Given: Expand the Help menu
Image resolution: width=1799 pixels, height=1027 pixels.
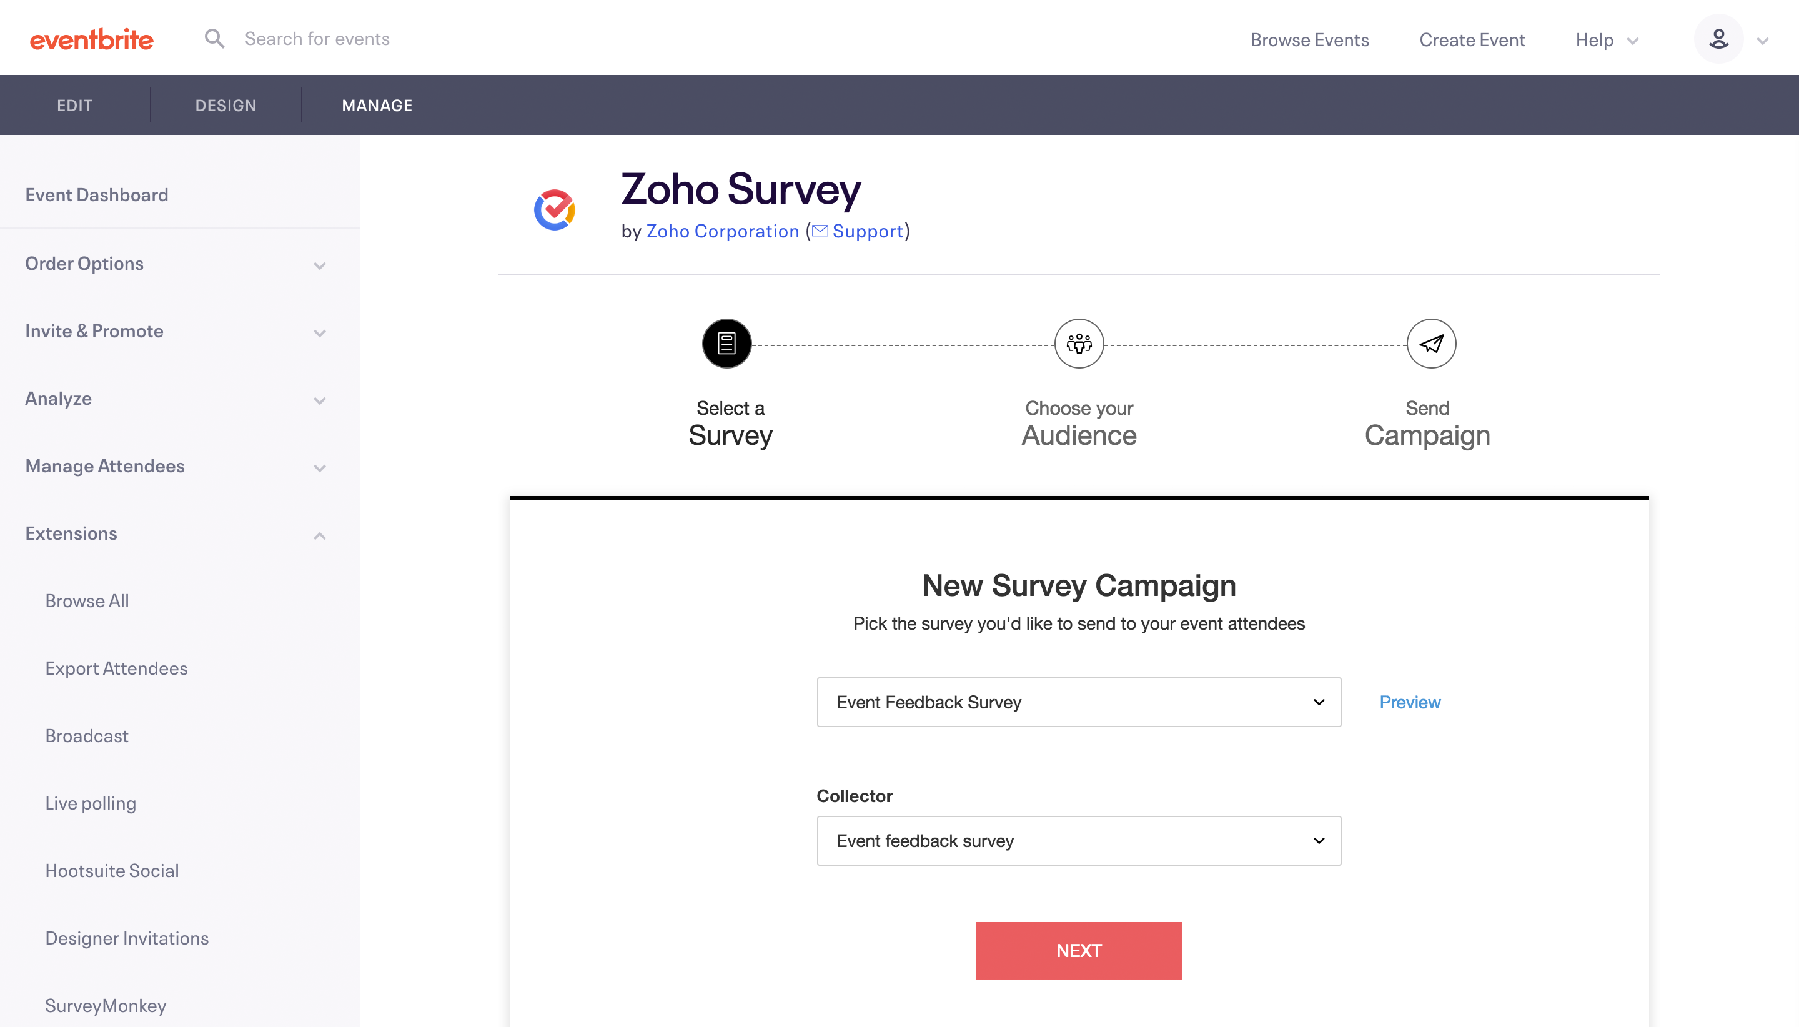Looking at the screenshot, I should click(1606, 40).
